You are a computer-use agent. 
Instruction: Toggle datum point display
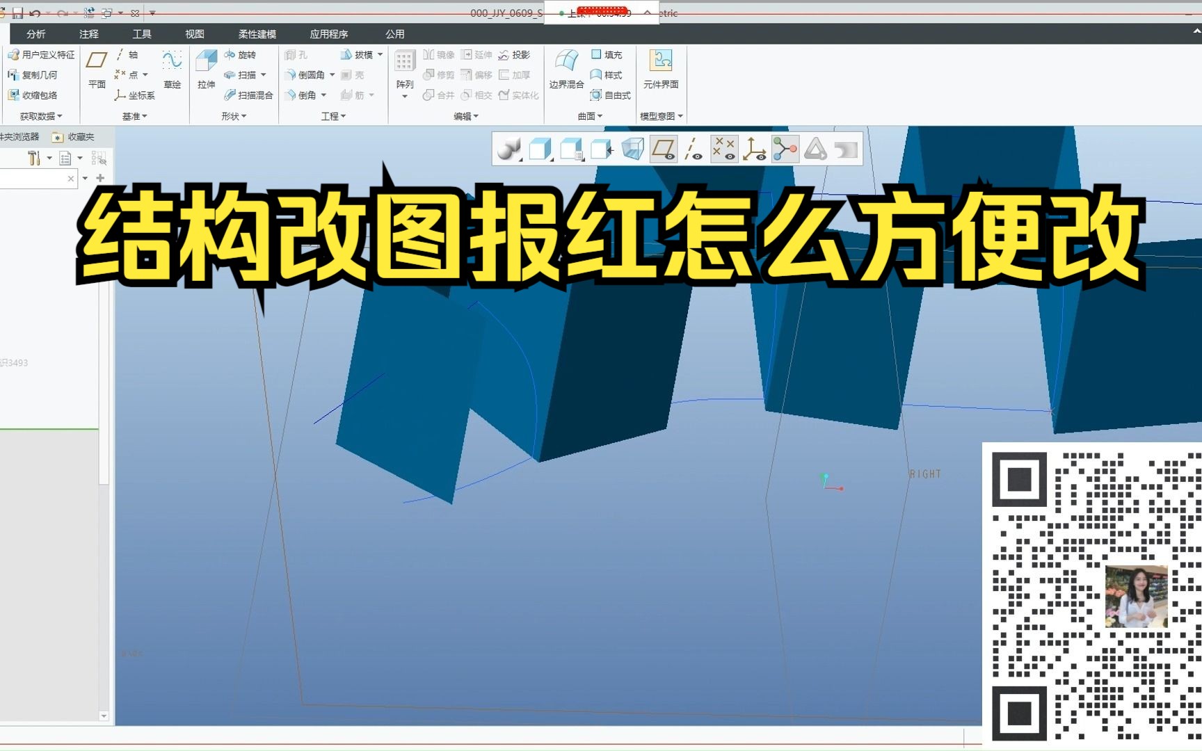724,149
